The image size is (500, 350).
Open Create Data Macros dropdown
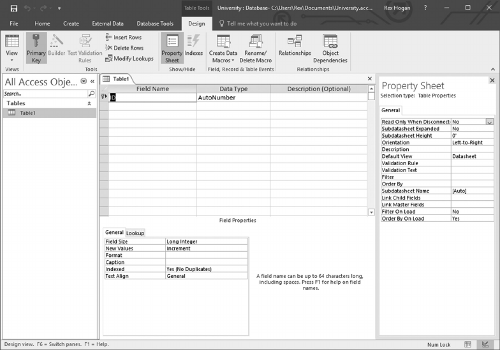tap(223, 48)
